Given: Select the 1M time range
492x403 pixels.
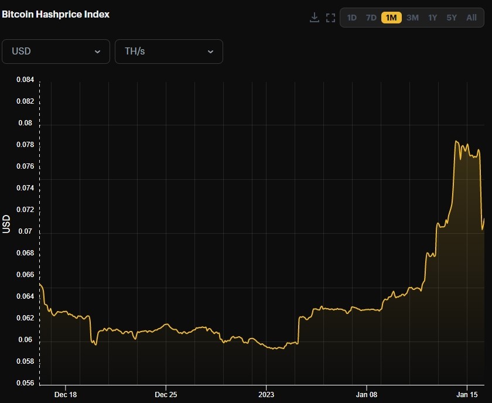Looking at the screenshot, I should point(391,18).
